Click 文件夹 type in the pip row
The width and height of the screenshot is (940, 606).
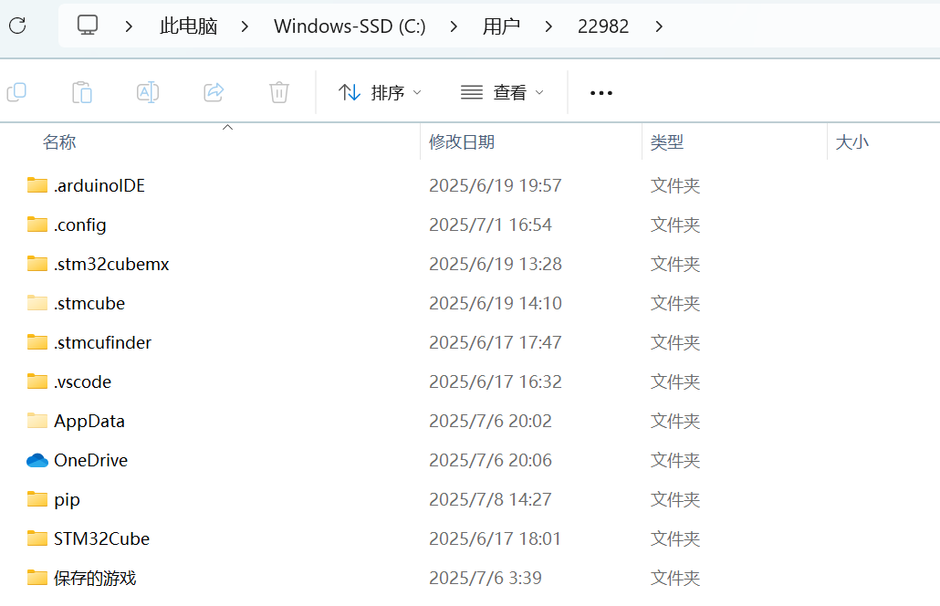[675, 500]
